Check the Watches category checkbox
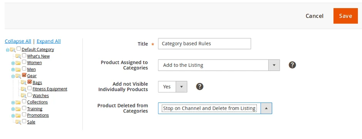The height and width of the screenshot is (139, 362). click(x=30, y=95)
